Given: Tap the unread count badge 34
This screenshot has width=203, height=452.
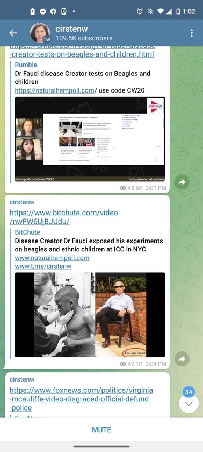Looking at the screenshot, I should click(x=189, y=392).
